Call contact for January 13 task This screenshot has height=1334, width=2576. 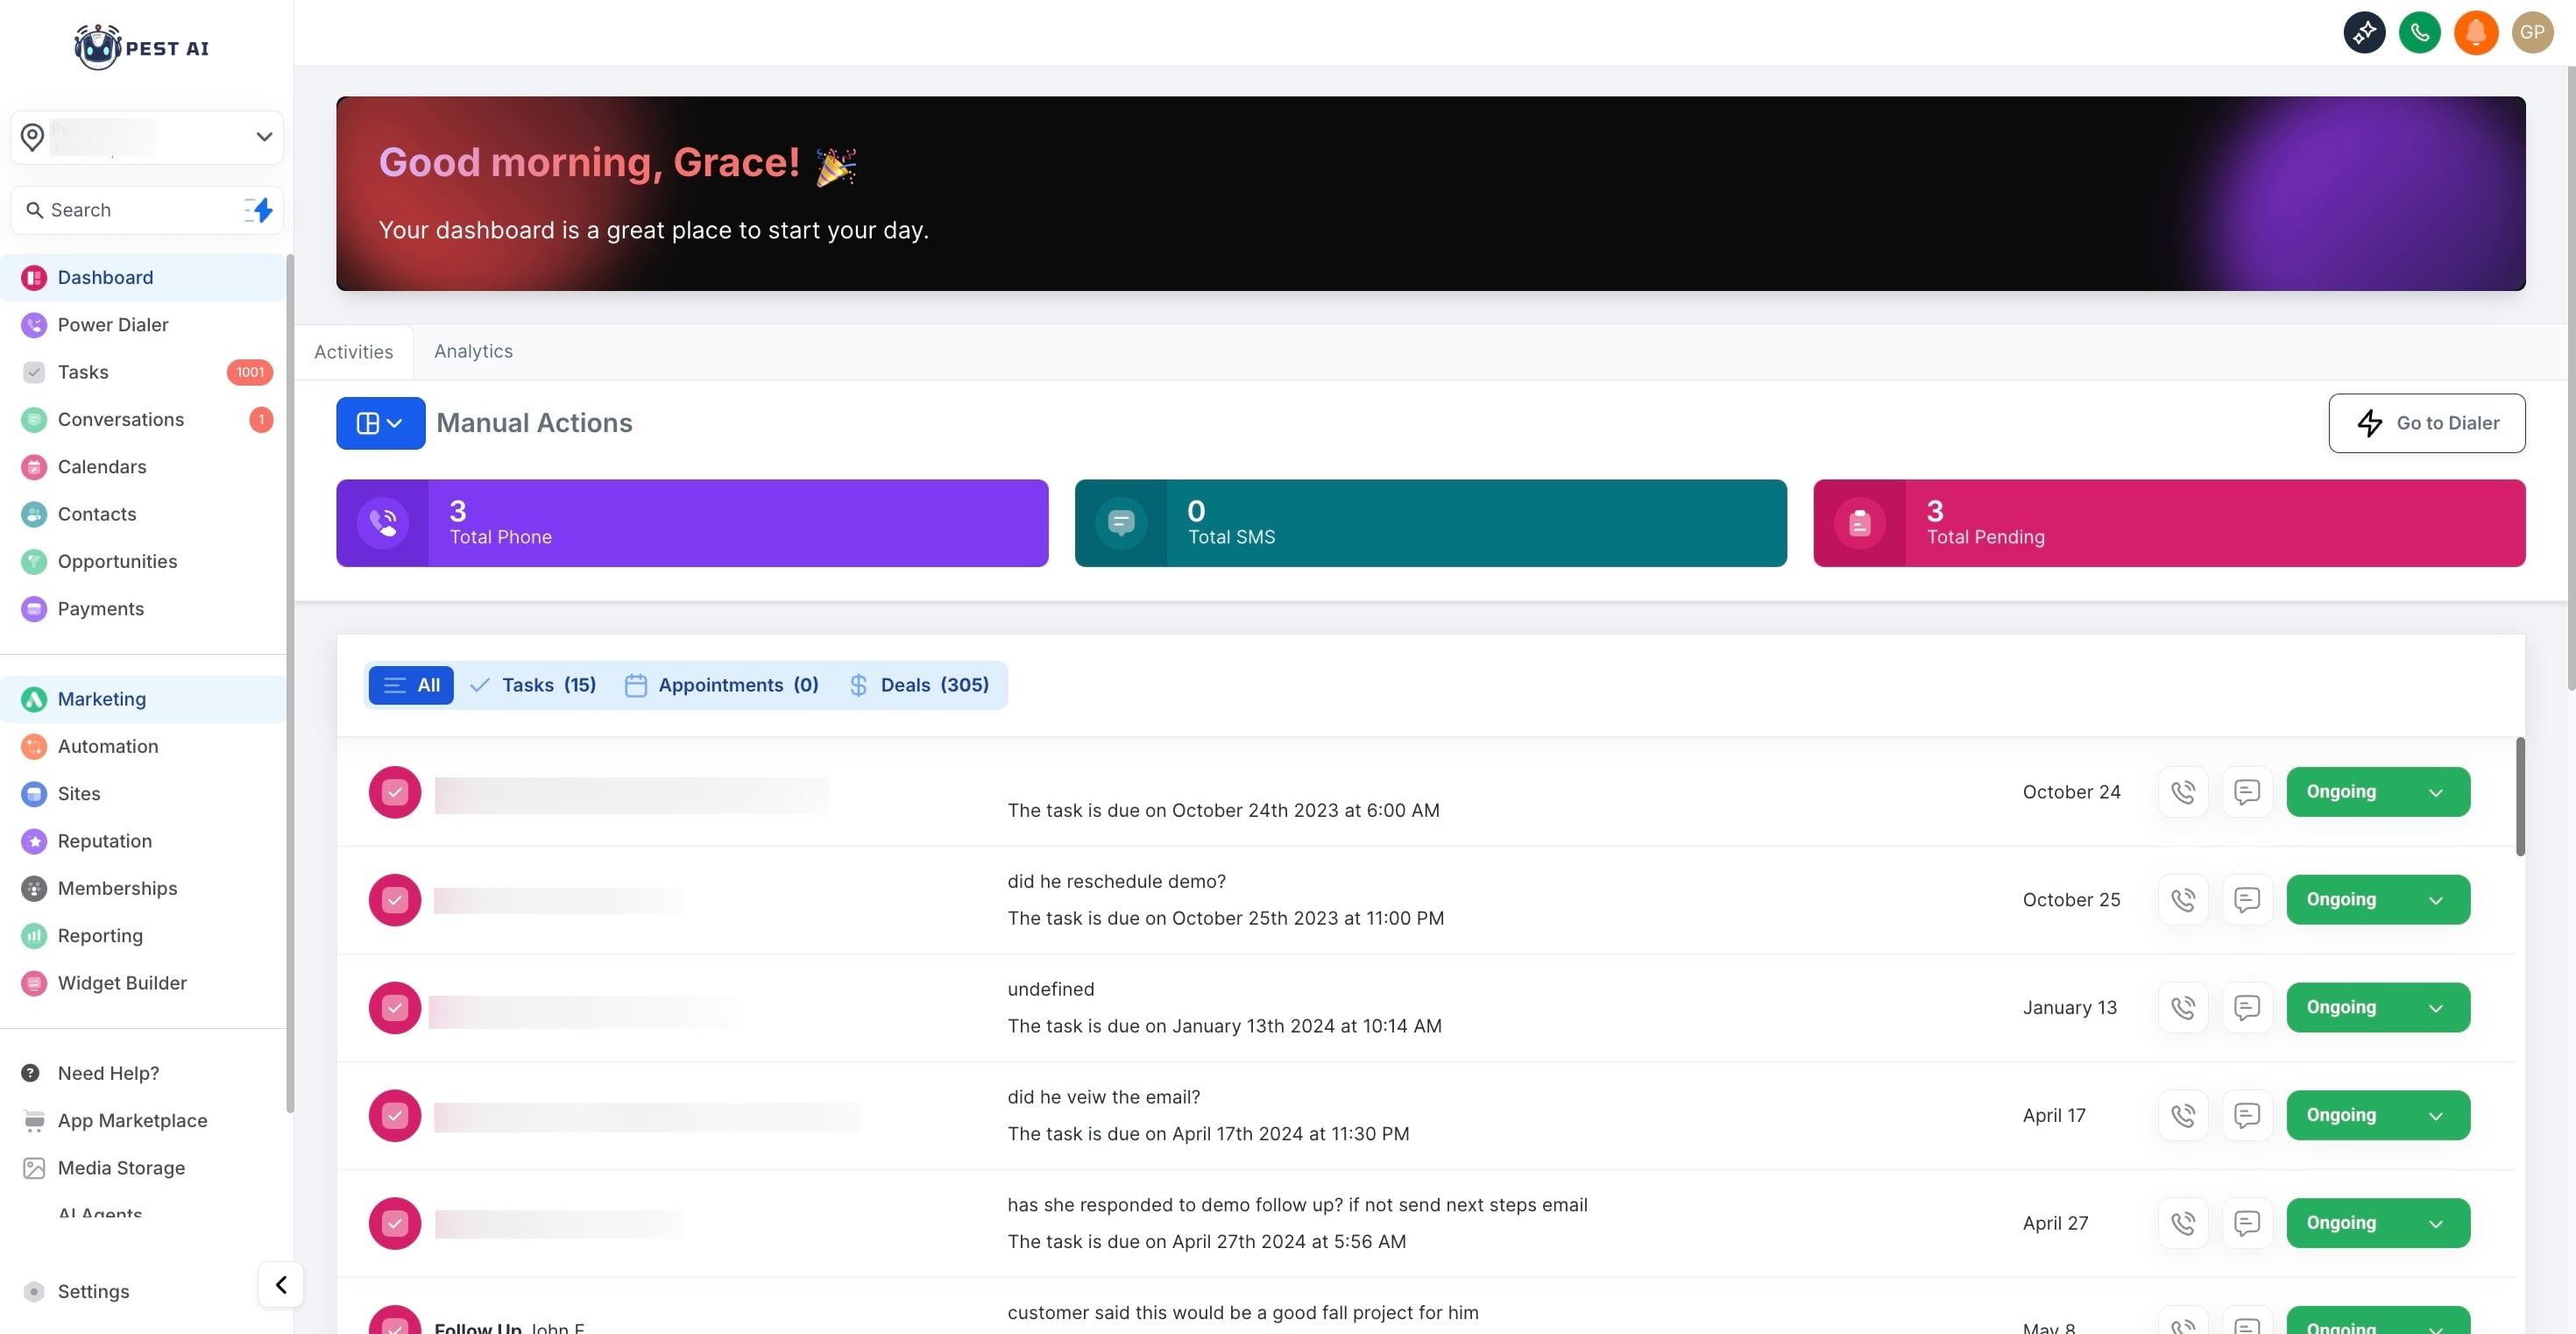[x=2183, y=1008]
